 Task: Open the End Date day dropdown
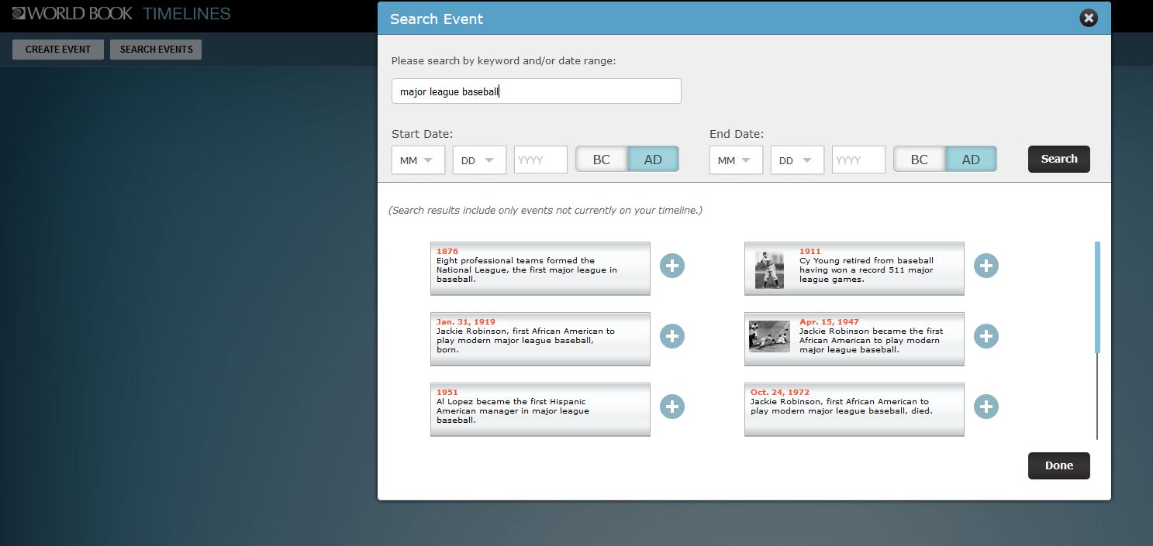tap(797, 160)
